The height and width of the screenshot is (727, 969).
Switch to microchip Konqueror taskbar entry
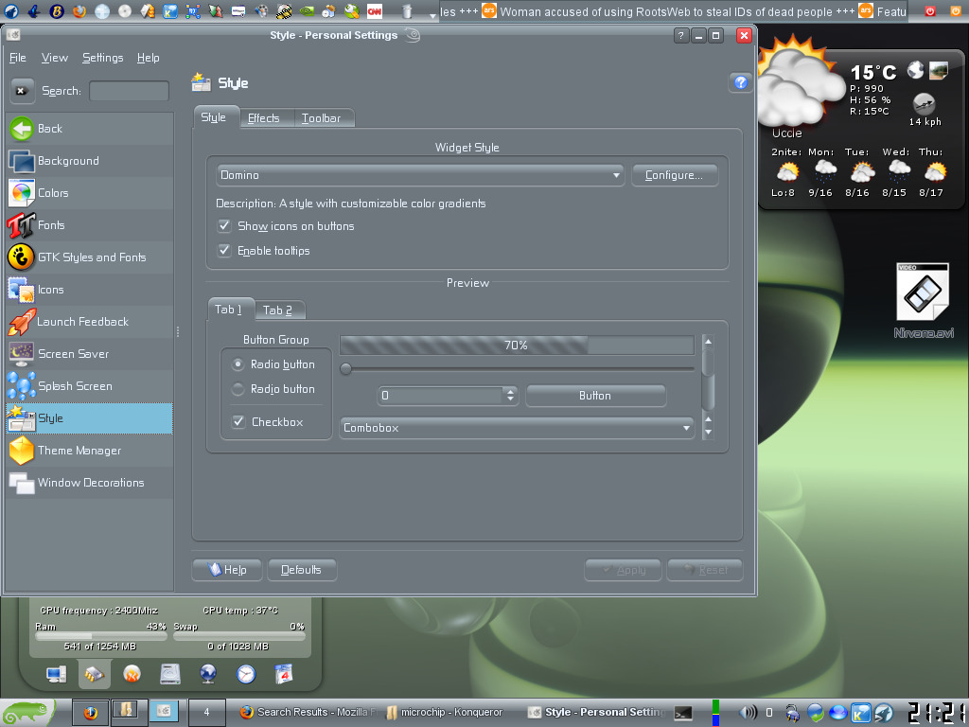tap(444, 712)
